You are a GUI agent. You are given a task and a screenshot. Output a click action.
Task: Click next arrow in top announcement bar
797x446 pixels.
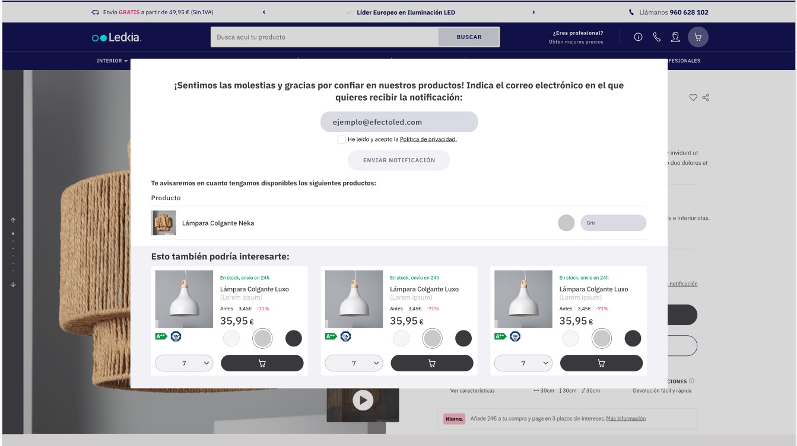[534, 12]
